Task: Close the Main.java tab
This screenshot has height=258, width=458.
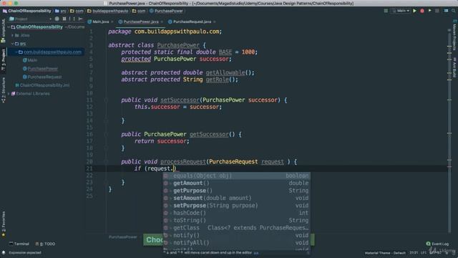Action: [112, 22]
